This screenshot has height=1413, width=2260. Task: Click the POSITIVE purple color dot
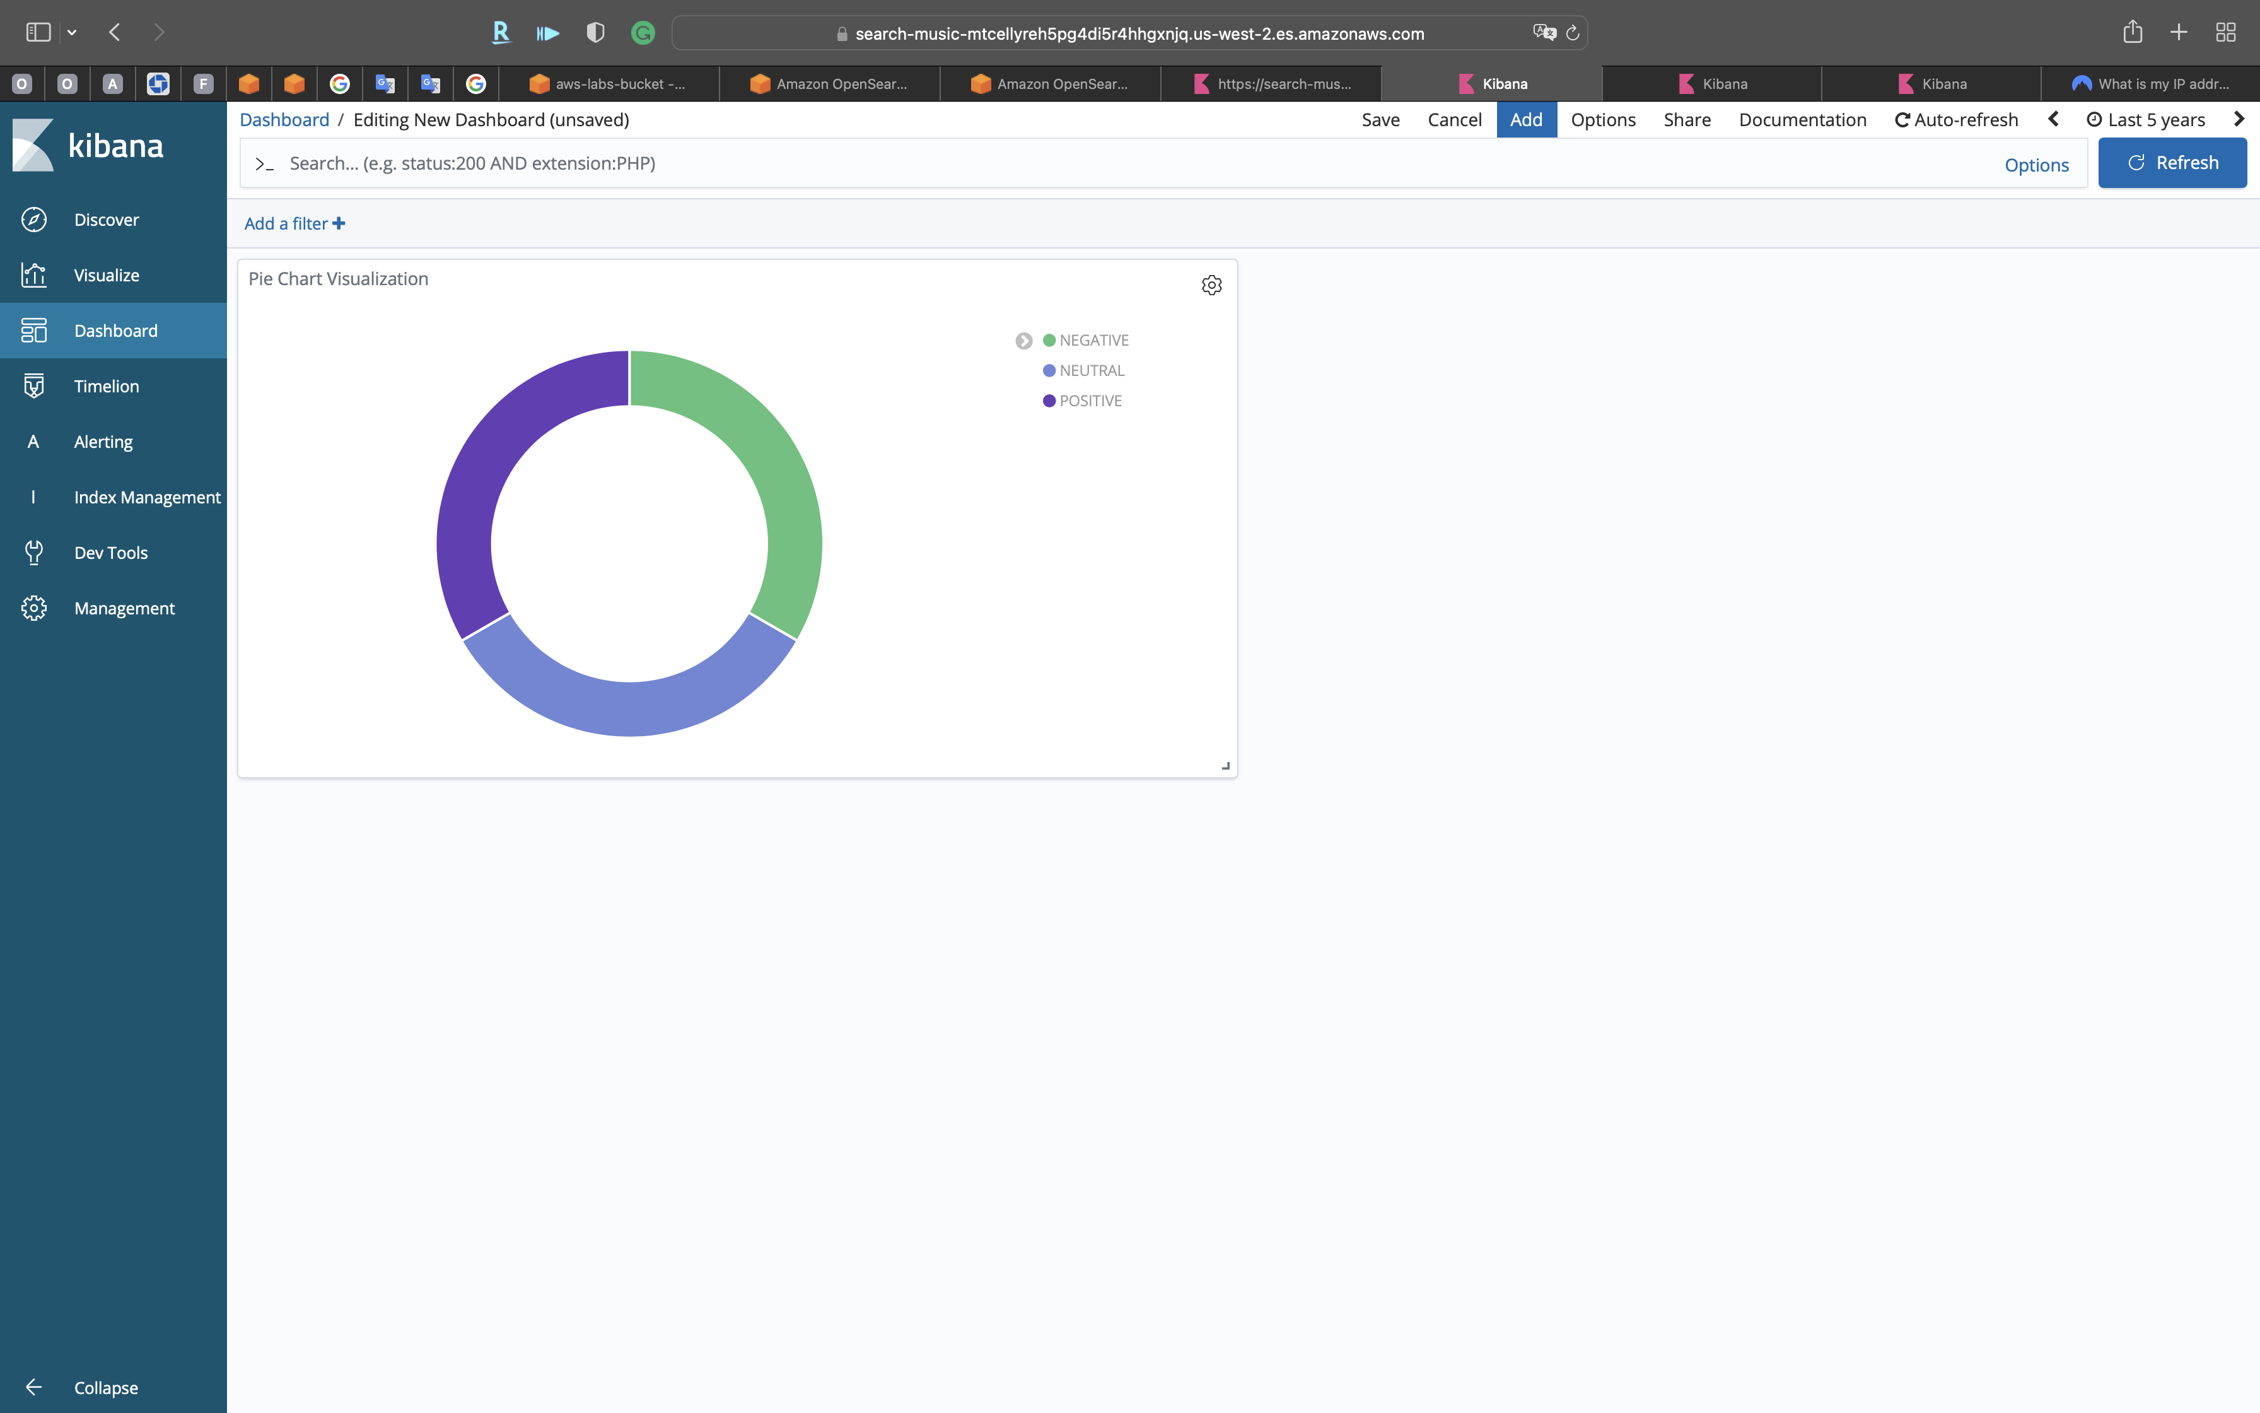point(1049,401)
